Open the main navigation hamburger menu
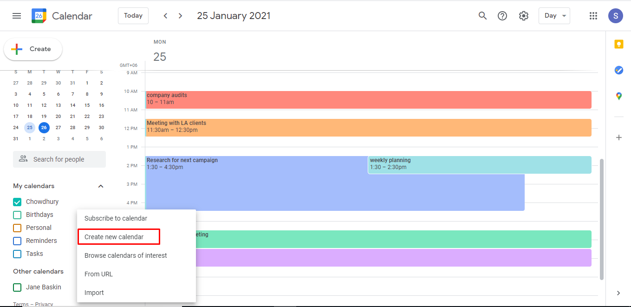 pos(17,15)
